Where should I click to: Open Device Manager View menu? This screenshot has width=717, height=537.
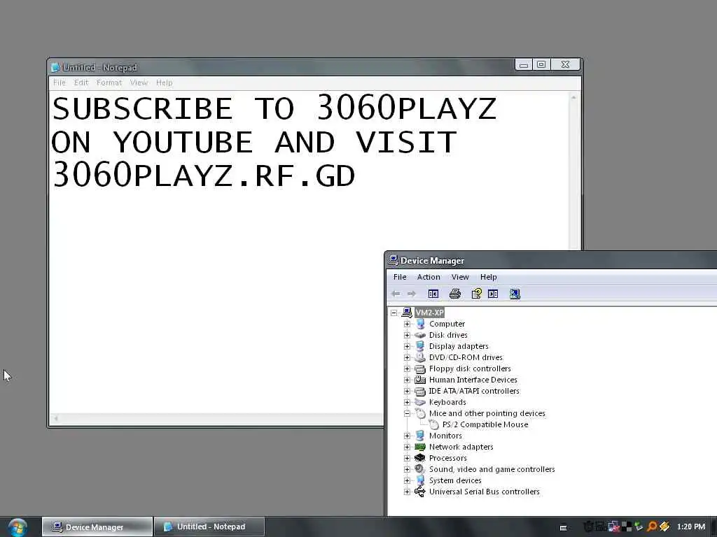point(460,277)
